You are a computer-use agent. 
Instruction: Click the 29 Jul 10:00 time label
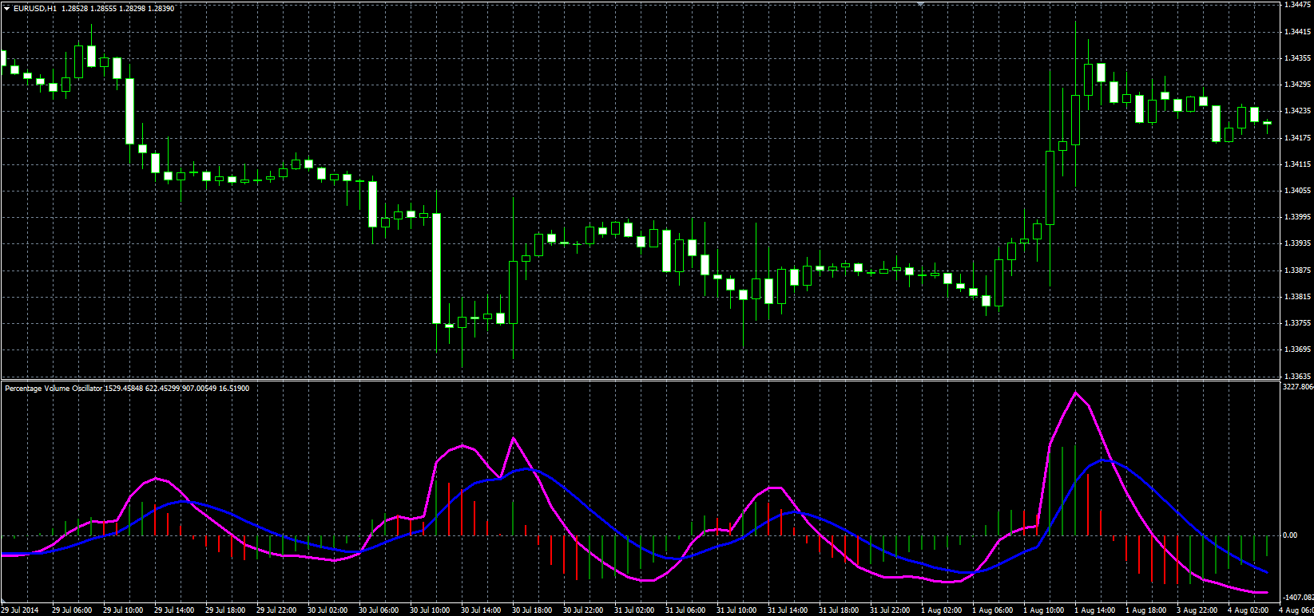tap(123, 610)
